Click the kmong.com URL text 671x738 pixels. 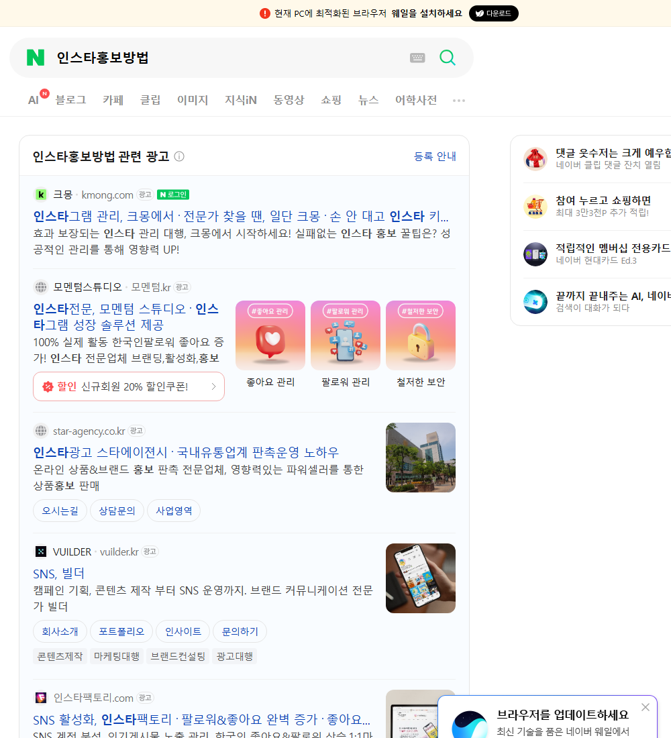(x=107, y=195)
